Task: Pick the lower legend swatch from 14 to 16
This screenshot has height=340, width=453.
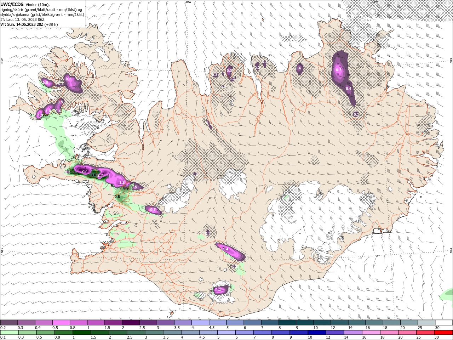Action: click(353, 333)
